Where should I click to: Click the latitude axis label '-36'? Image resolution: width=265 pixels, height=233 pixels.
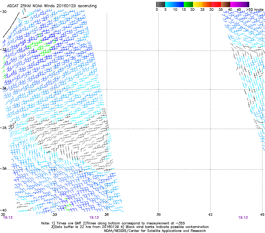3,128
